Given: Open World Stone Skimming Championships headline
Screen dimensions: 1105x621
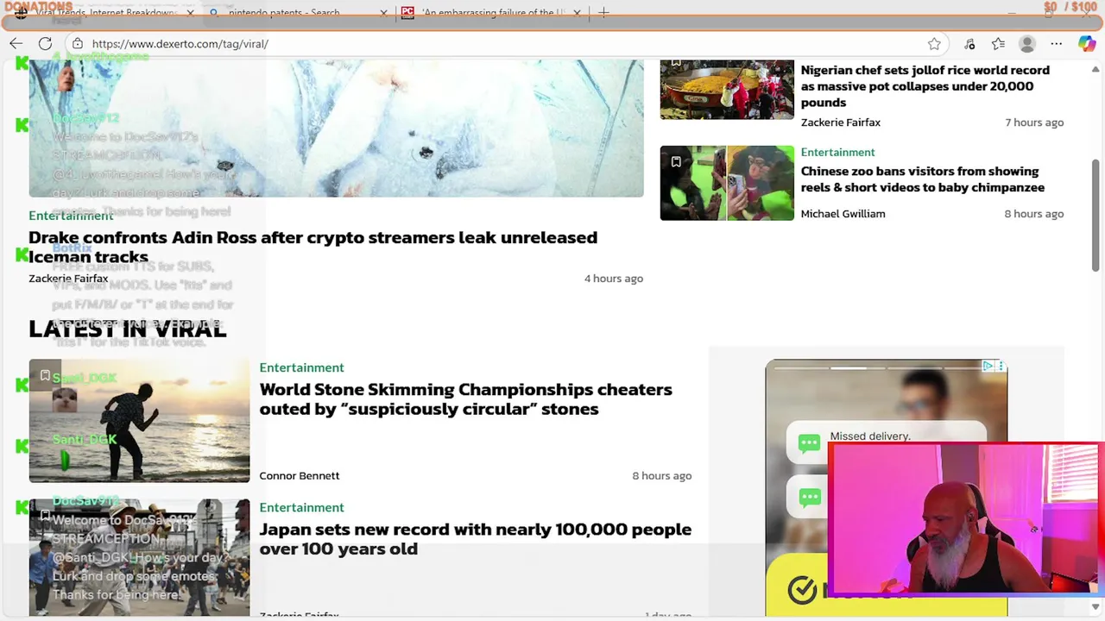Looking at the screenshot, I should pyautogui.click(x=465, y=399).
